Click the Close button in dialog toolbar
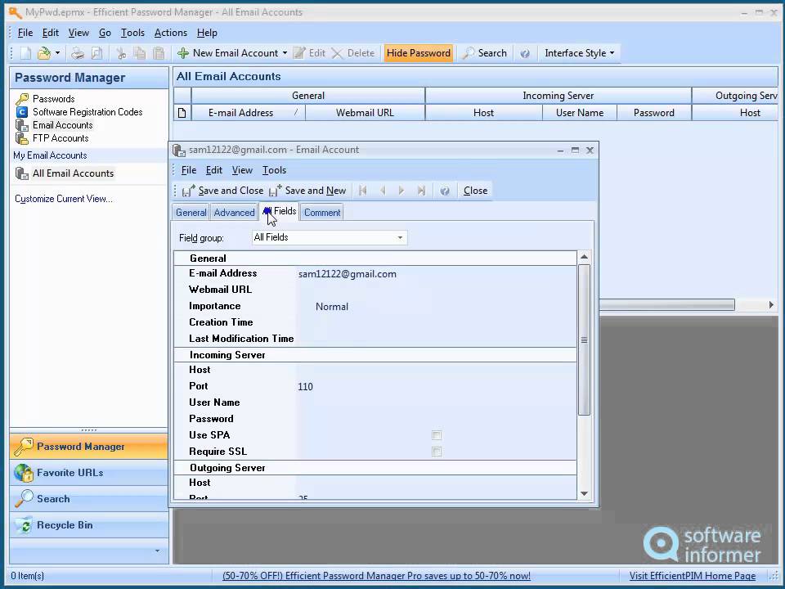 475,191
